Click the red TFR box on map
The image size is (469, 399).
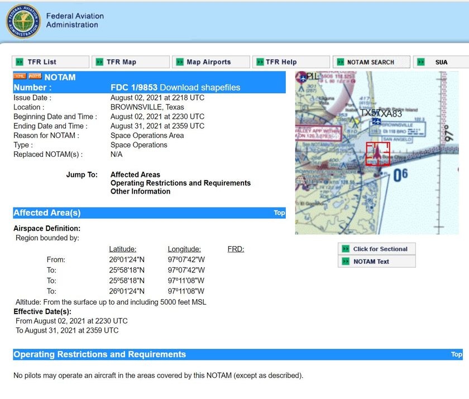[x=378, y=153]
